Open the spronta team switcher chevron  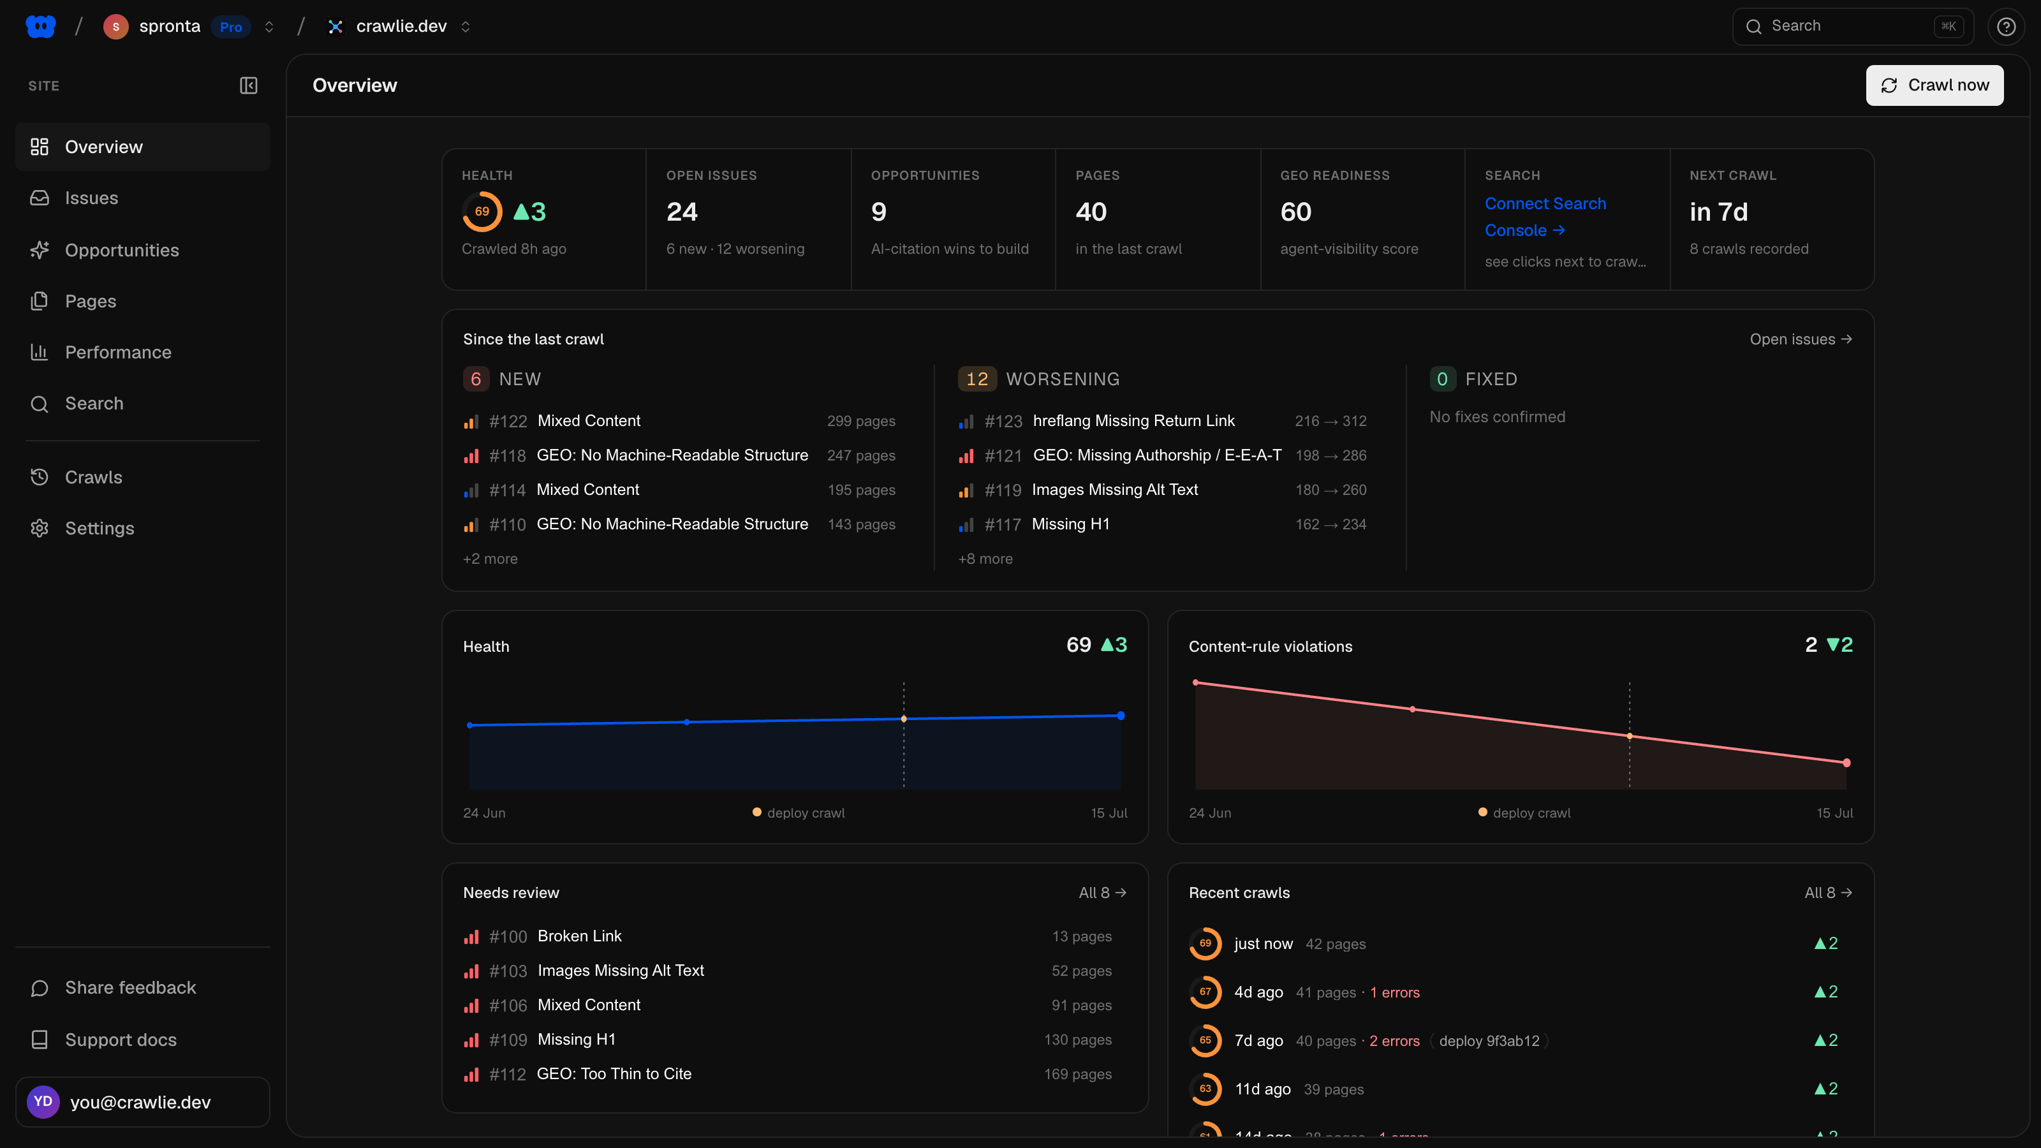pyautogui.click(x=269, y=26)
